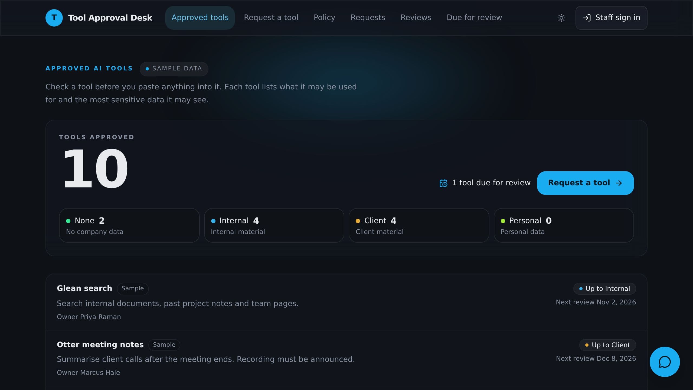Open the chat bubble help button
The width and height of the screenshot is (693, 390).
pos(665,362)
